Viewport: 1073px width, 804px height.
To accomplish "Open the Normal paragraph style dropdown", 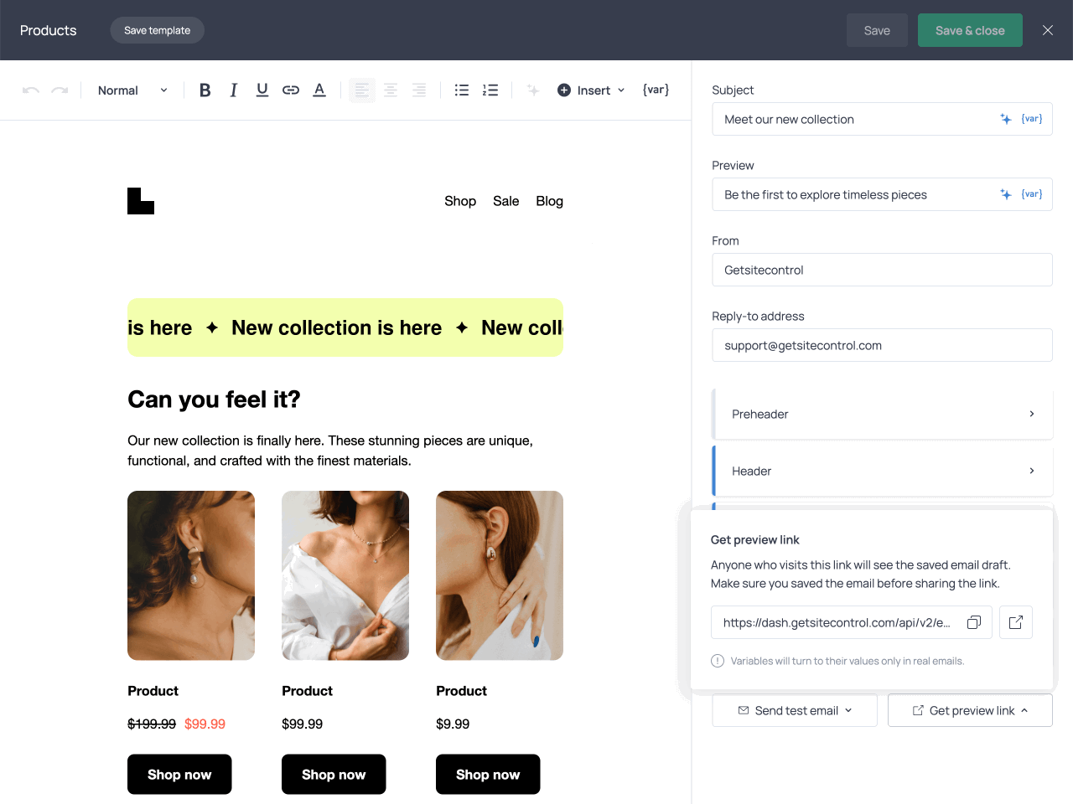I will tap(132, 90).
